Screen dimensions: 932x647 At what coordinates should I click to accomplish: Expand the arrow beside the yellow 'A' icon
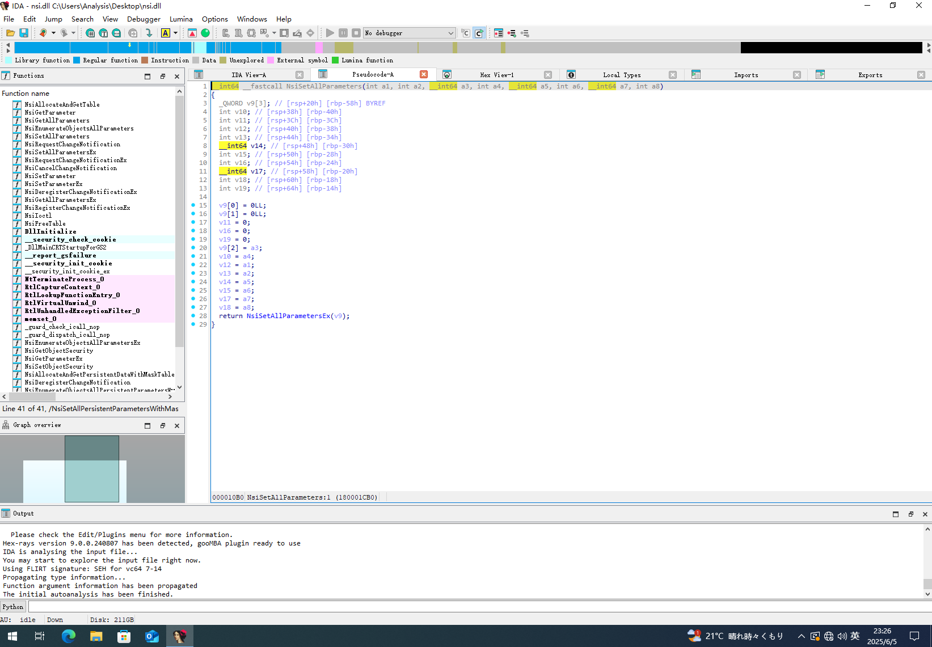click(x=176, y=33)
